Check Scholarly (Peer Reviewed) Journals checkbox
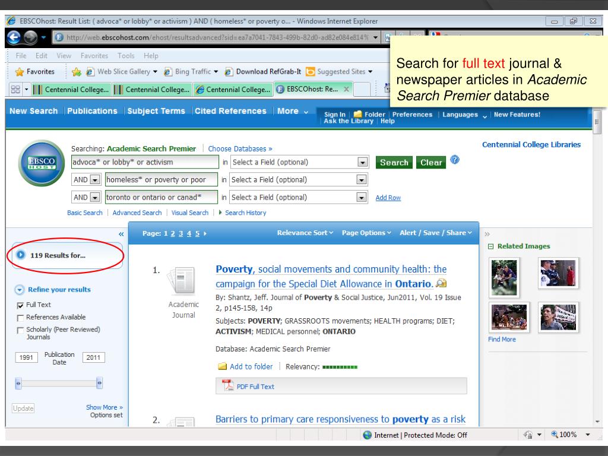Viewport: 608px width, 456px height. 20,330
